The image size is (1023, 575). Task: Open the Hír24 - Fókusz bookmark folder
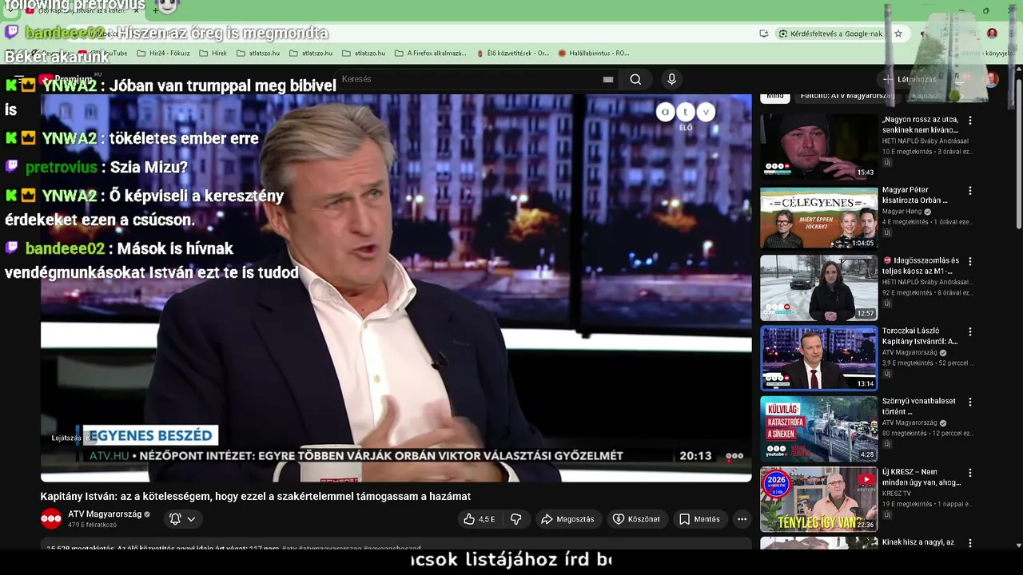click(163, 53)
